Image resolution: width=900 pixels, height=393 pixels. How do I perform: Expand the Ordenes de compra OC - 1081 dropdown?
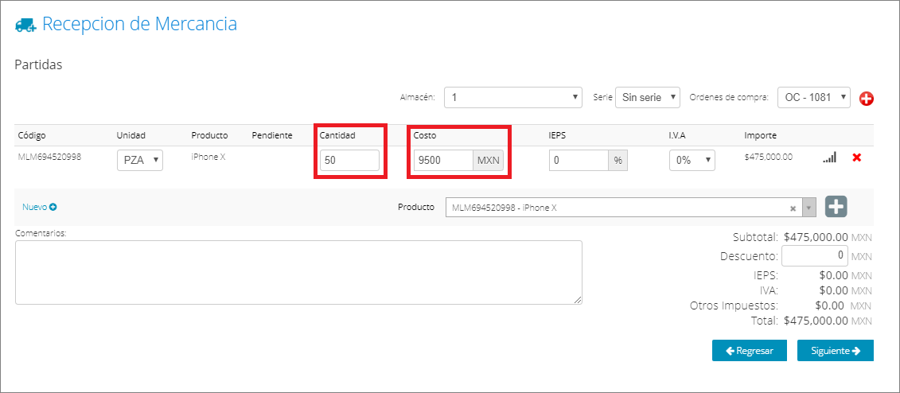814,98
